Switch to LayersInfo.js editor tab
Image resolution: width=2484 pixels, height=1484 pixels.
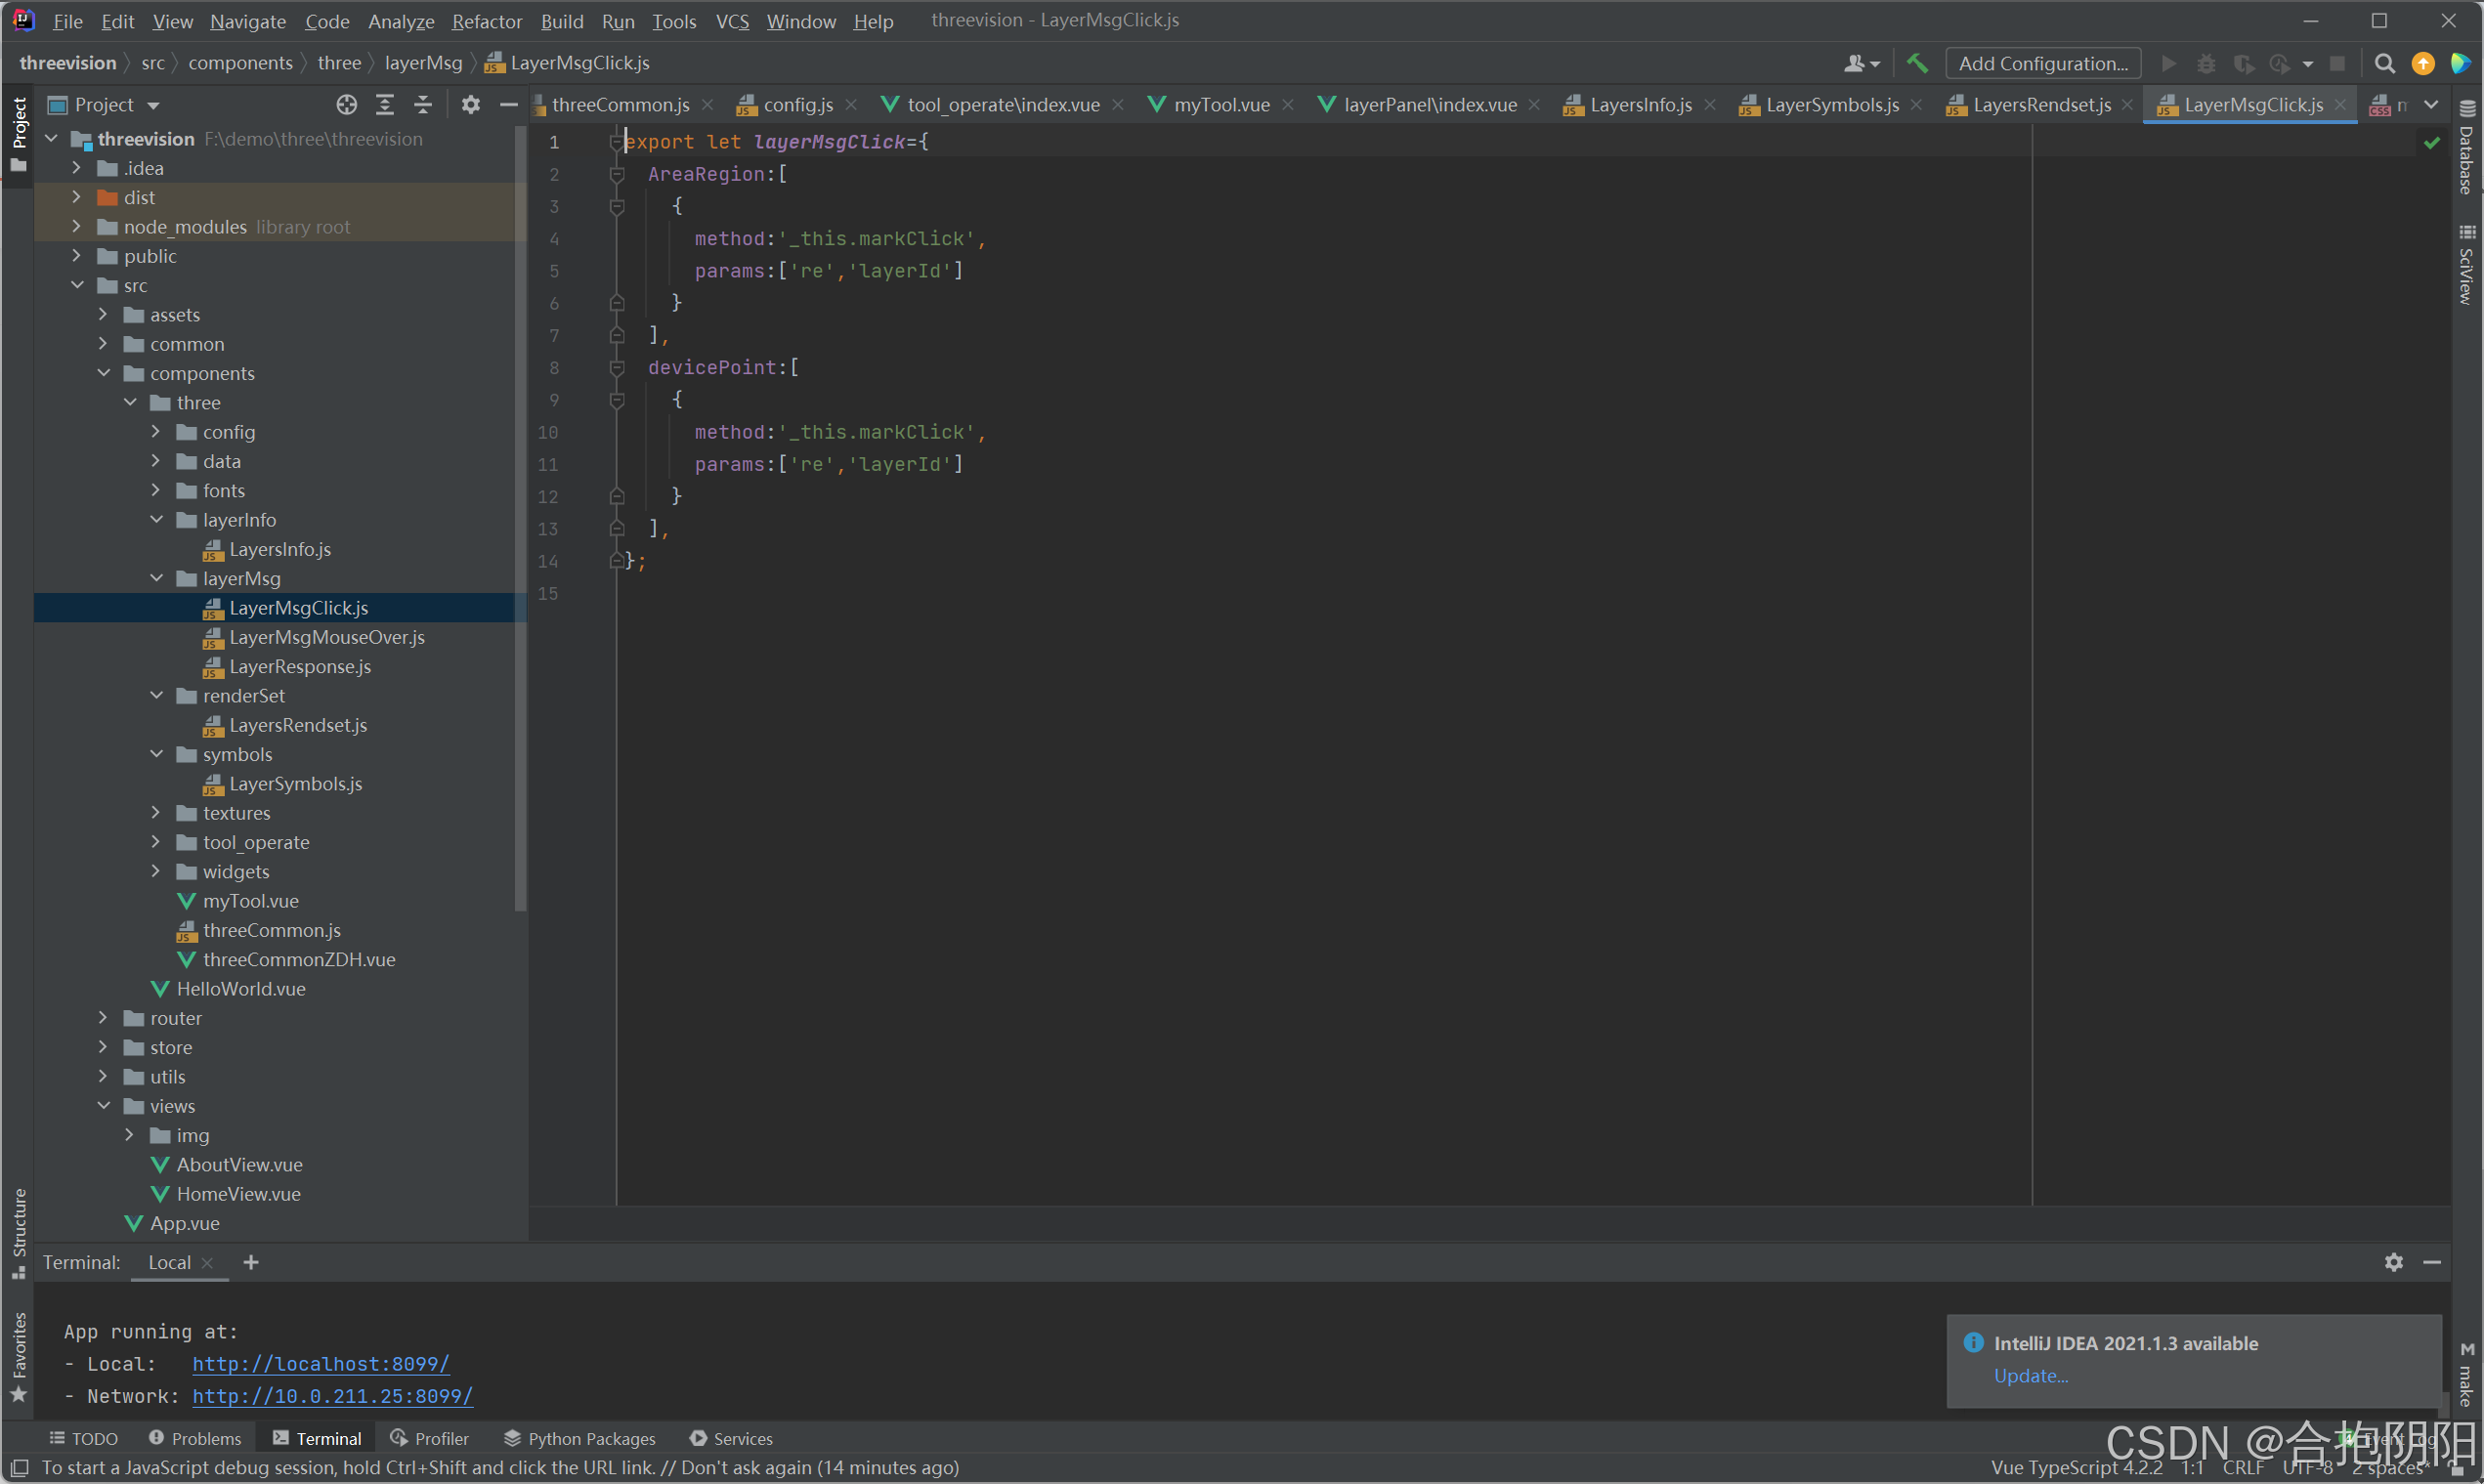tap(1639, 105)
